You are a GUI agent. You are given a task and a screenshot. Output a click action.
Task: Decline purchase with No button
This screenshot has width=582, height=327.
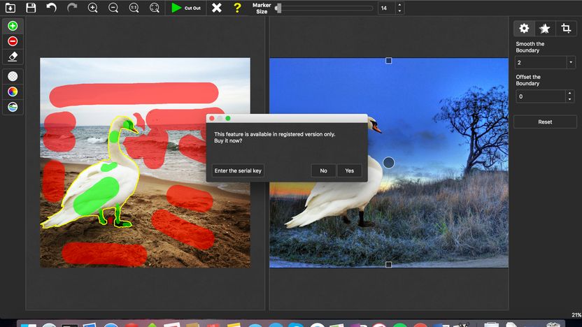[x=324, y=170]
